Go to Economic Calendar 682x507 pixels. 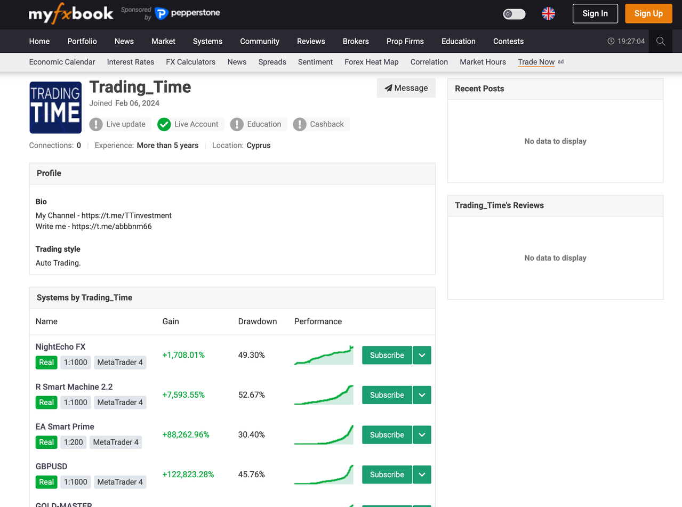[x=62, y=62]
